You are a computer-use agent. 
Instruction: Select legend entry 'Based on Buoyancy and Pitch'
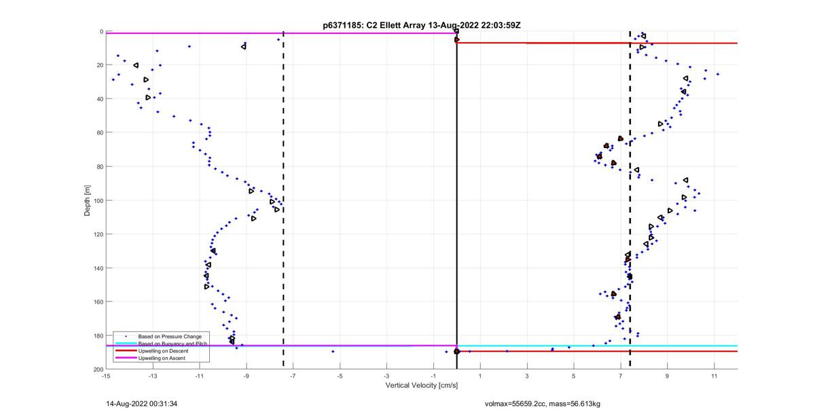click(173, 344)
